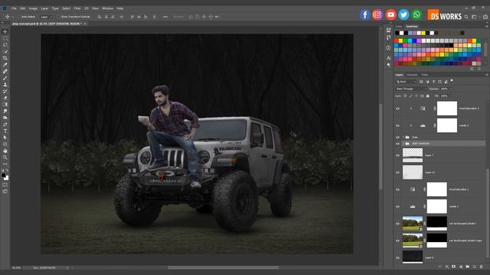This screenshot has height=275, width=490.
Task: Select the Move tool in the toolbox
Action: coord(5,31)
